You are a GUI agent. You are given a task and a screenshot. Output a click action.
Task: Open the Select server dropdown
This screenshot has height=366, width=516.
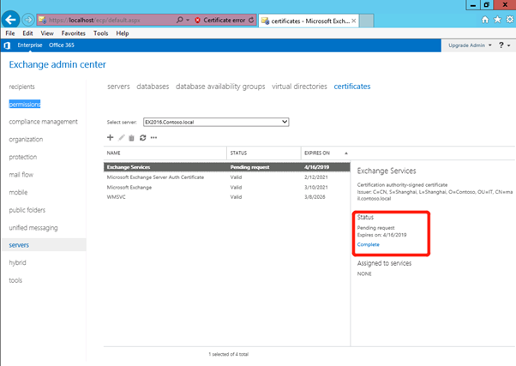point(216,122)
